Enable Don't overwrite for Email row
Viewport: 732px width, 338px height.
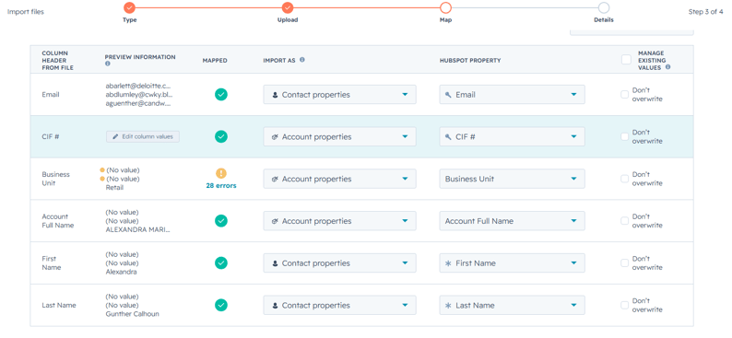[625, 95]
